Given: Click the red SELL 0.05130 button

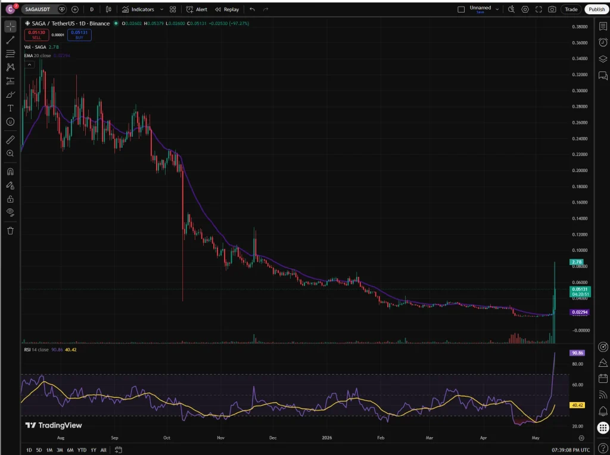Looking at the screenshot, I should coord(36,35).
